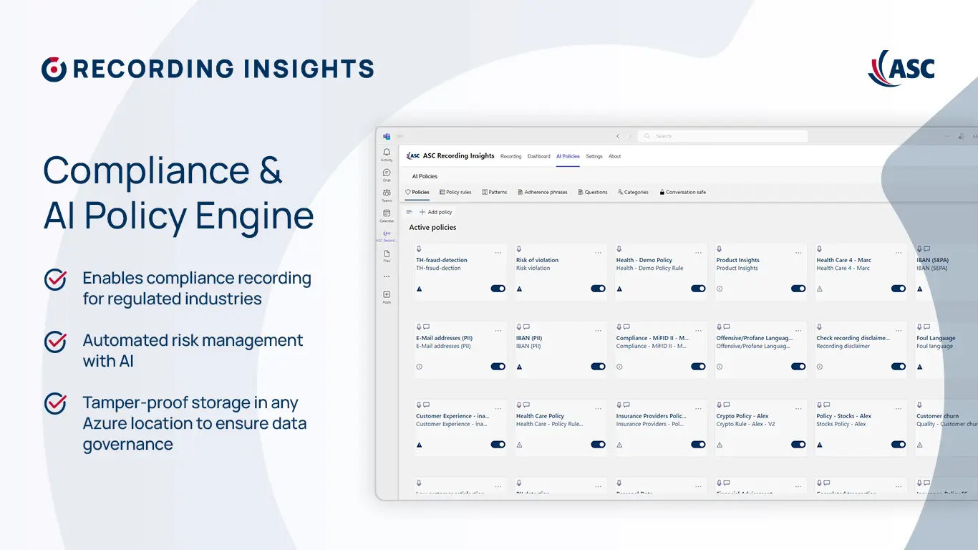Click the outlined warning icon on Health Care 4 - Marc

pos(820,289)
